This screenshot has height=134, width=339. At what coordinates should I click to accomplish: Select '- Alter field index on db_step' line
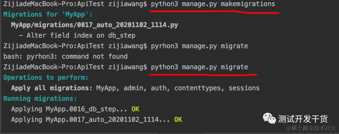[77, 35]
